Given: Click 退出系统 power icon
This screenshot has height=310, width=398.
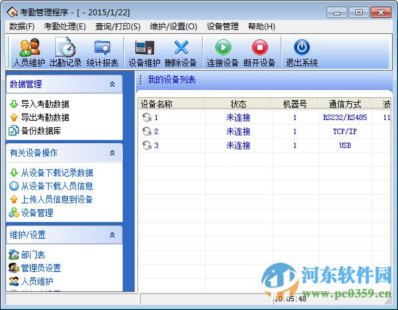Looking at the screenshot, I should pos(301,47).
